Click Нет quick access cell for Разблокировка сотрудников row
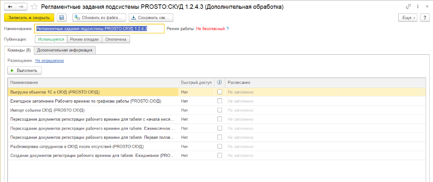The height and width of the screenshot is (182, 433). [197, 146]
